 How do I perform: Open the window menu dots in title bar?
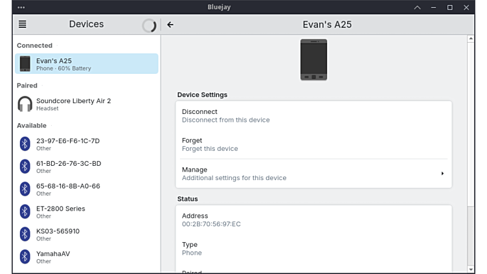coord(21,7)
